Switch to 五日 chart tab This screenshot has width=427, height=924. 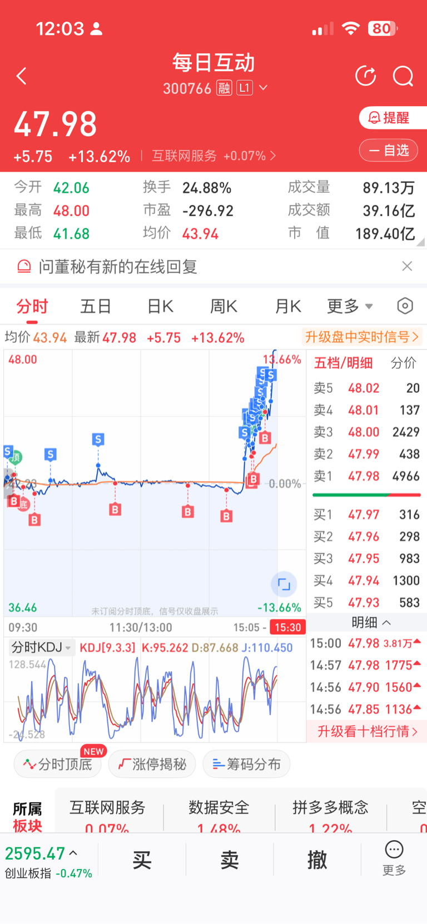[x=96, y=306]
